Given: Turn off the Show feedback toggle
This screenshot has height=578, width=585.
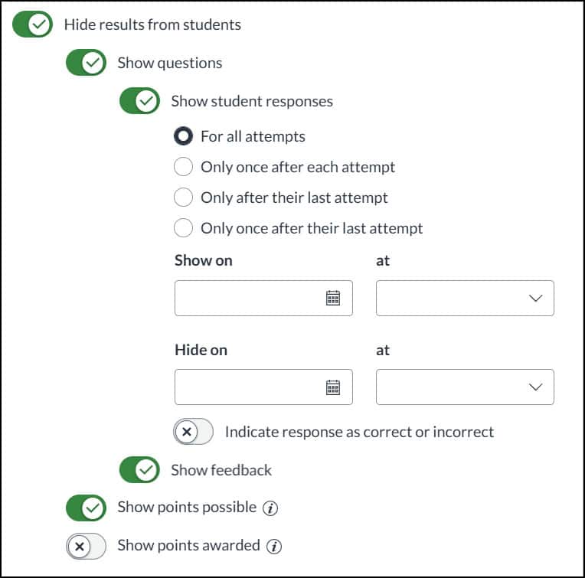Looking at the screenshot, I should 139,470.
